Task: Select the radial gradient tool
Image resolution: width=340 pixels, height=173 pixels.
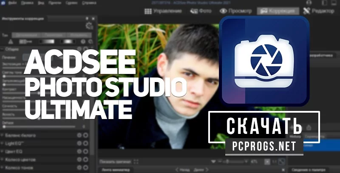Action: click(68, 42)
